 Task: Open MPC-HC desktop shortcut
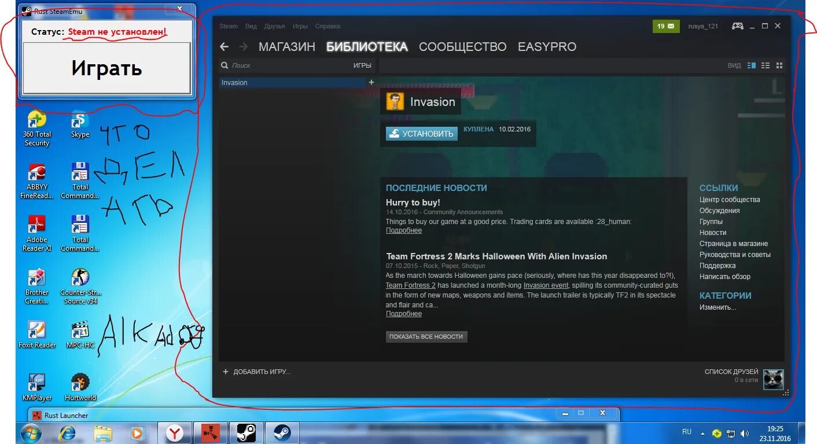[80, 335]
